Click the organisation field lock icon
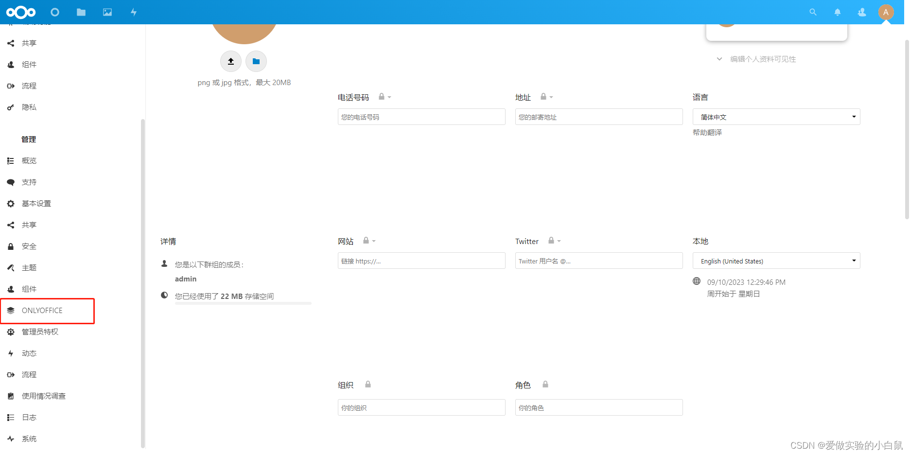Screen dimensions: 910x455 [x=368, y=385]
